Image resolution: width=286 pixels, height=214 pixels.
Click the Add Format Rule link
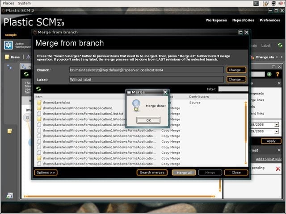(x=269, y=159)
